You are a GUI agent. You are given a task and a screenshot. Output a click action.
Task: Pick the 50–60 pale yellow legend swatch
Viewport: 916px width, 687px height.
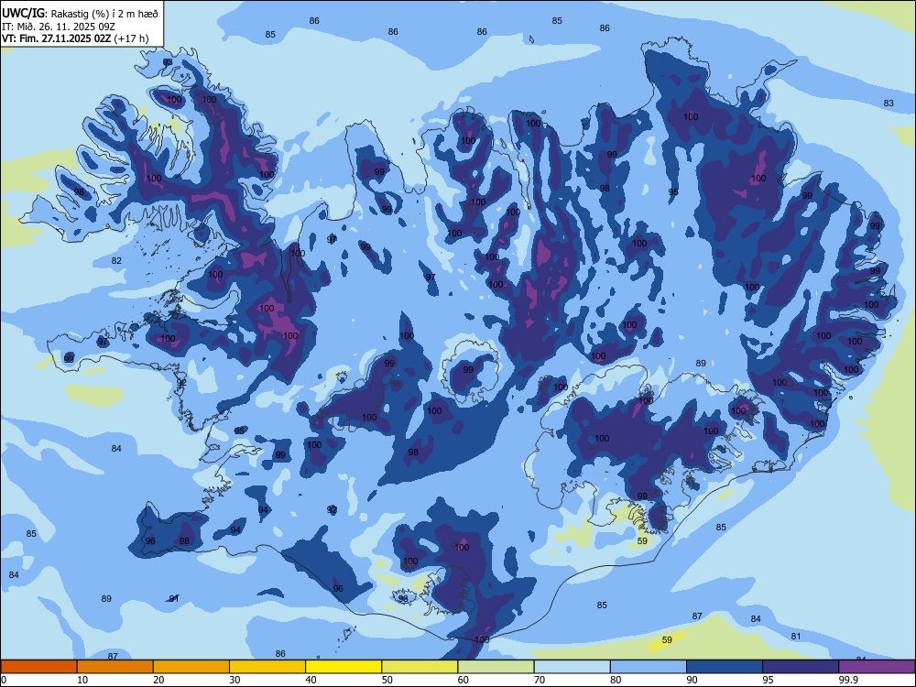coord(420,667)
